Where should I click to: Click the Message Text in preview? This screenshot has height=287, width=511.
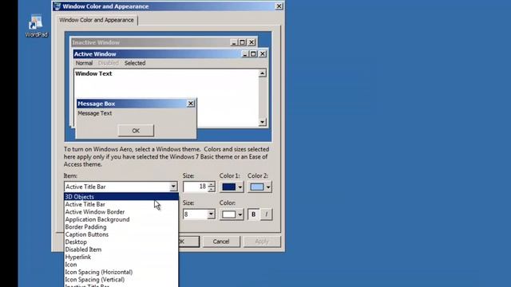94,113
